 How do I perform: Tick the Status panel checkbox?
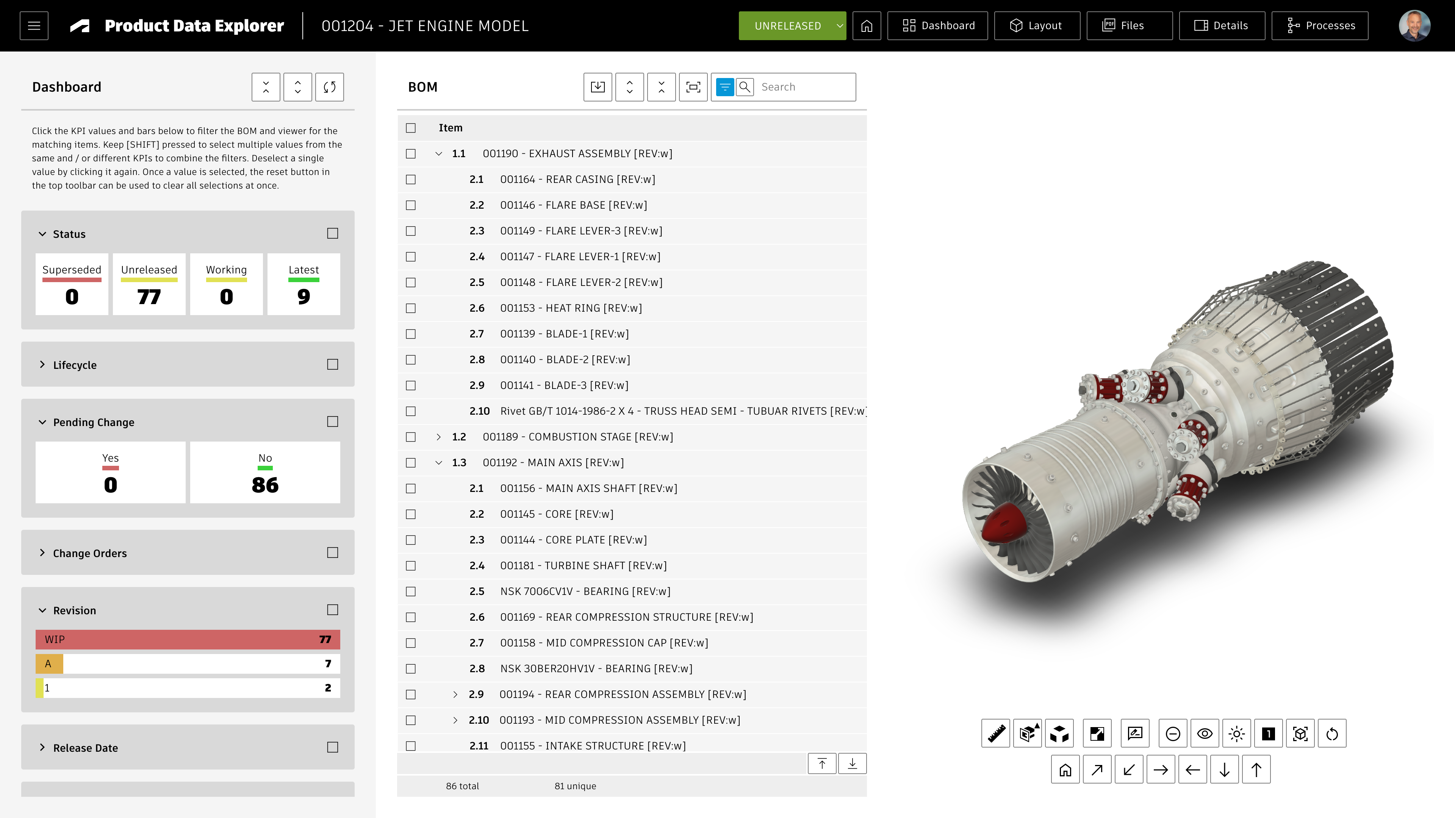[333, 234]
